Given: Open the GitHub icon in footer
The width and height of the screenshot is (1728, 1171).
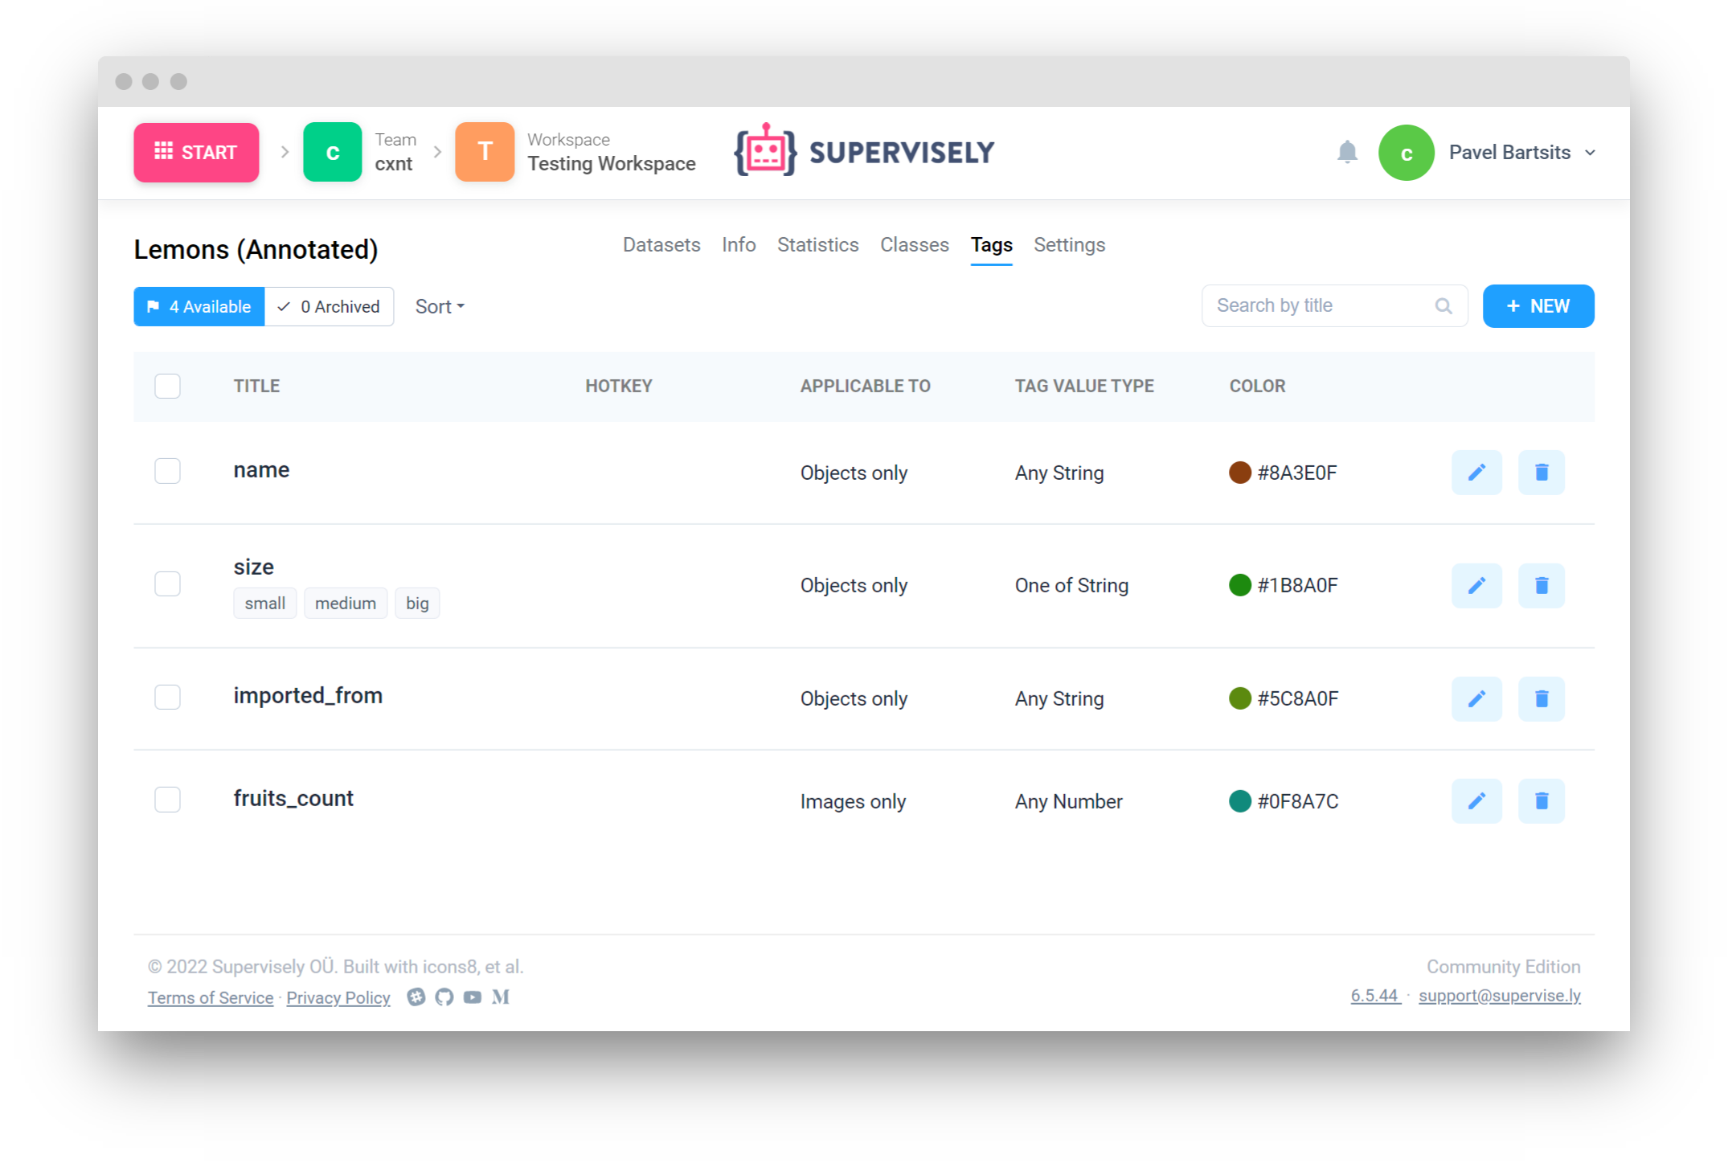Looking at the screenshot, I should pos(444,997).
